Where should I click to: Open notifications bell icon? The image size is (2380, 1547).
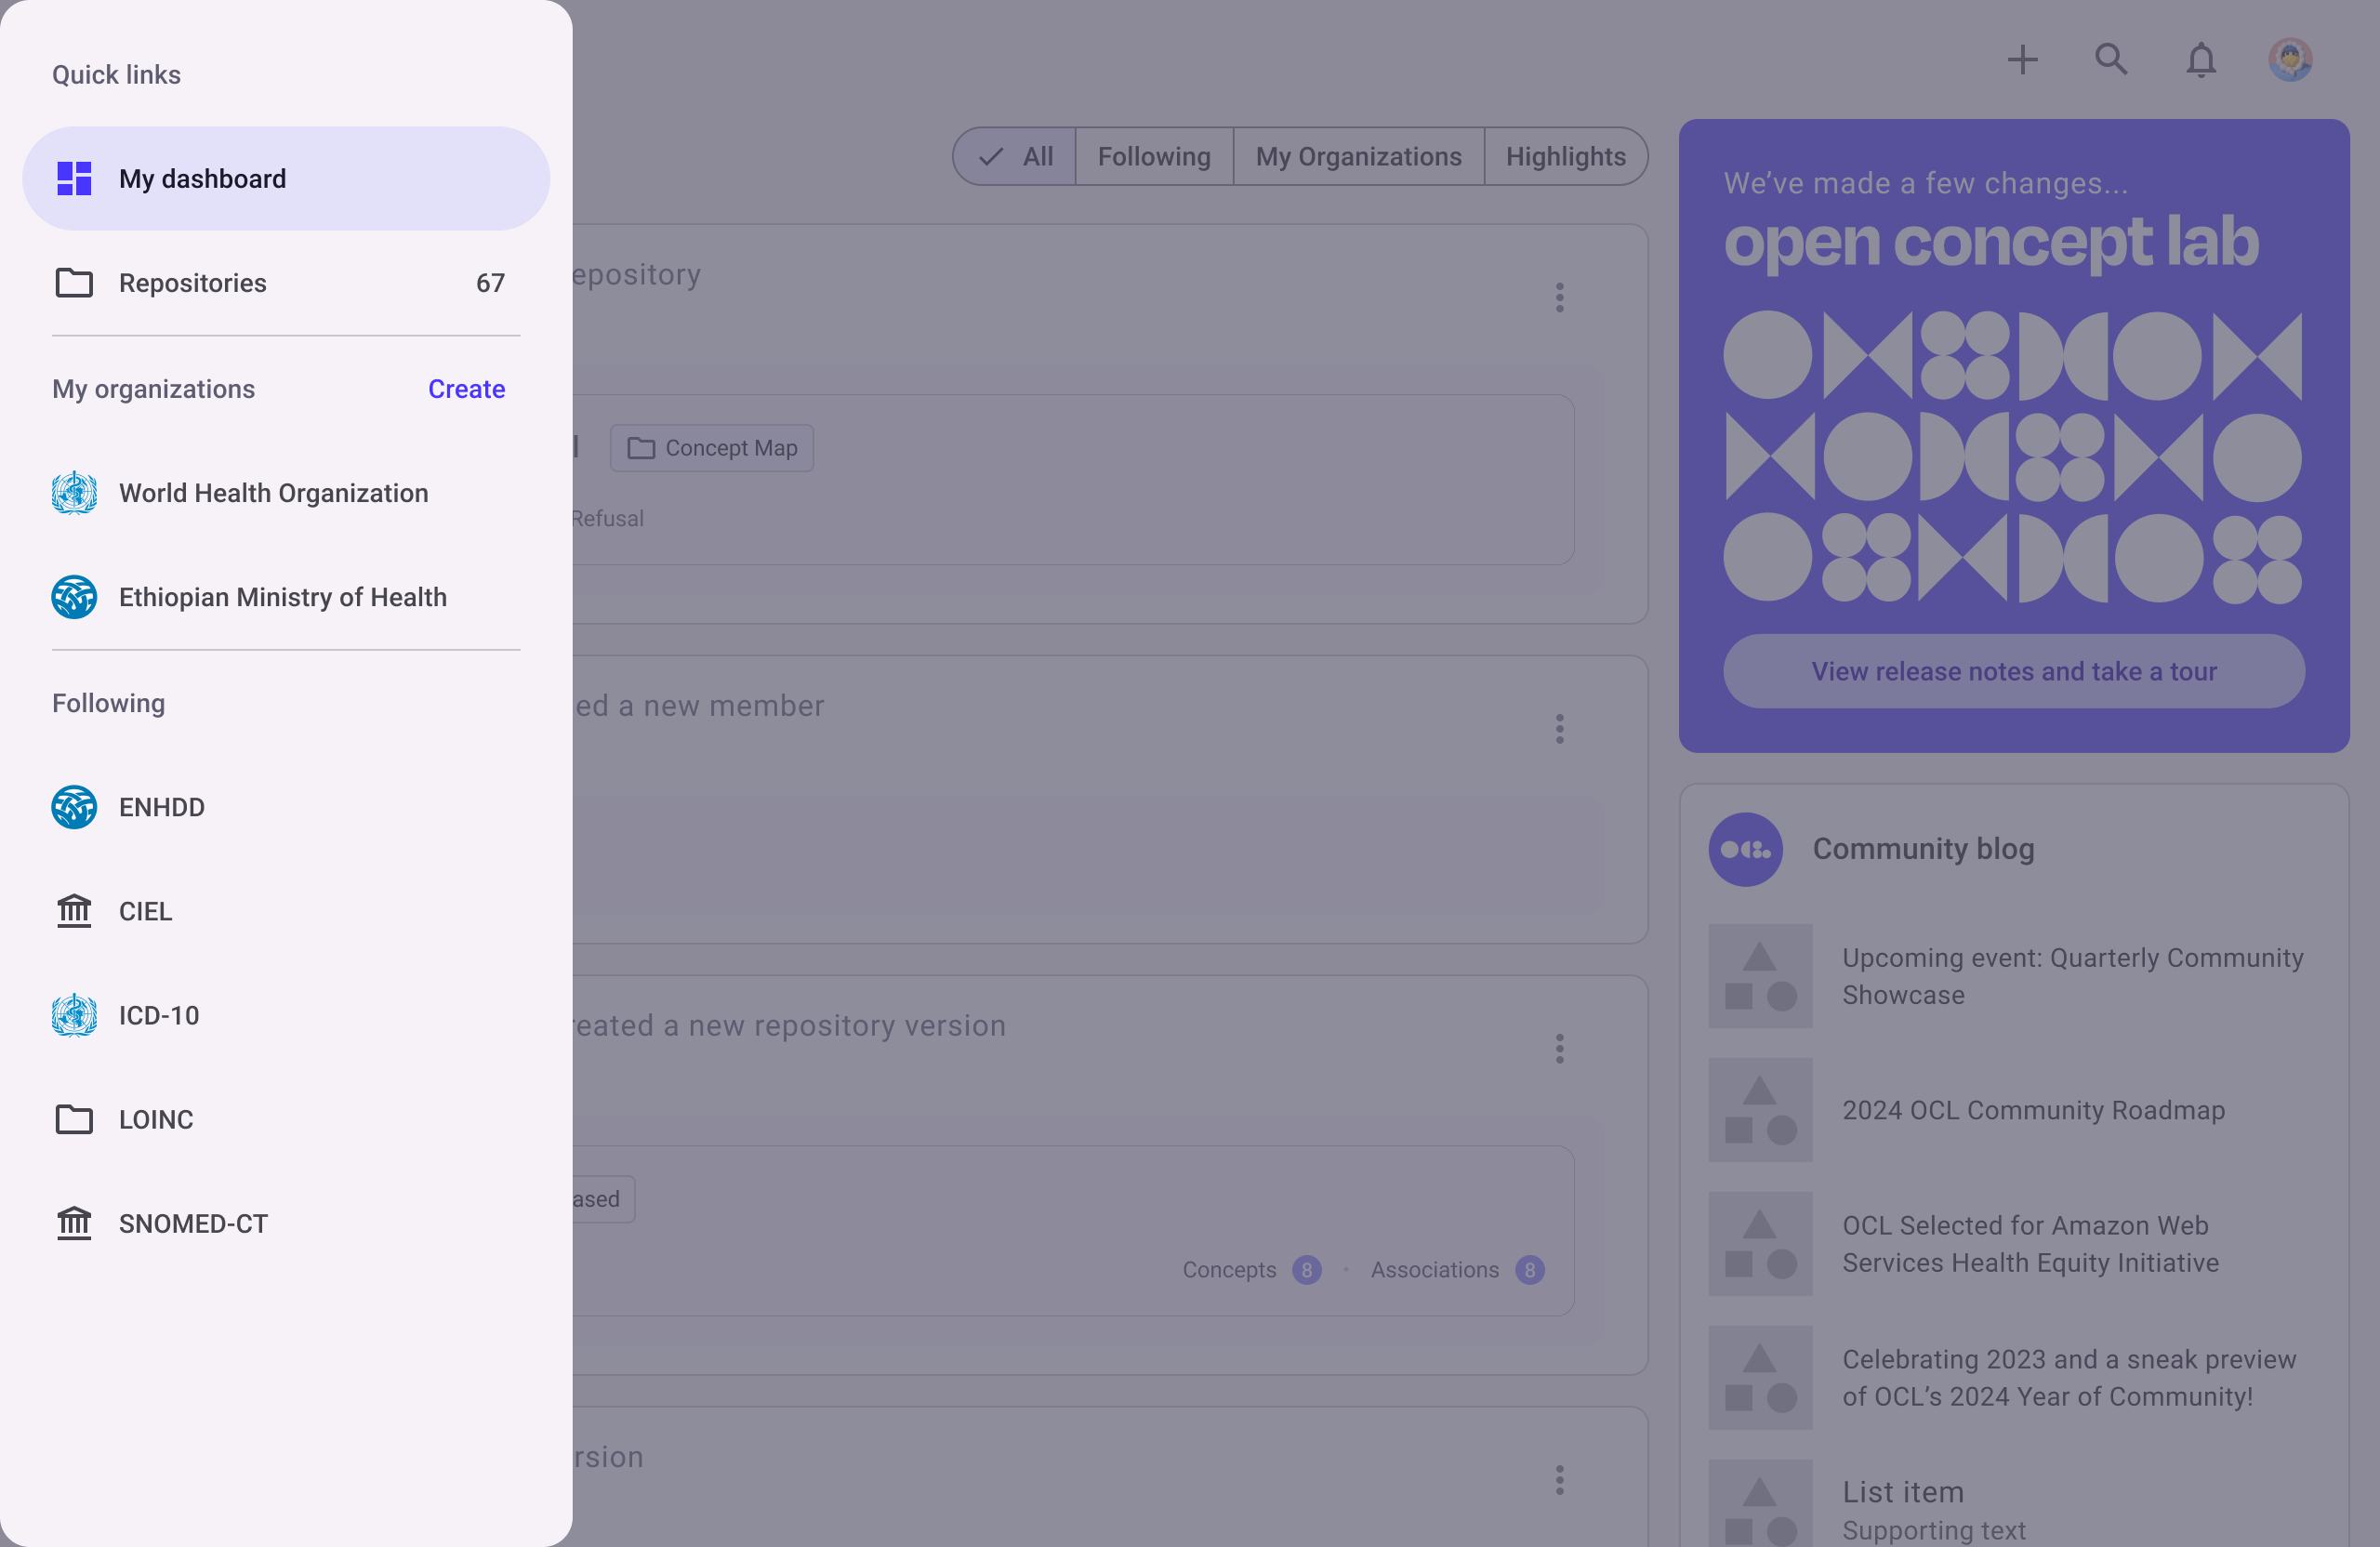[2200, 60]
